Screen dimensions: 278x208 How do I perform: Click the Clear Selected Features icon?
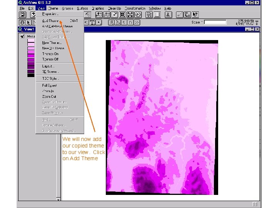click(x=157, y=15)
